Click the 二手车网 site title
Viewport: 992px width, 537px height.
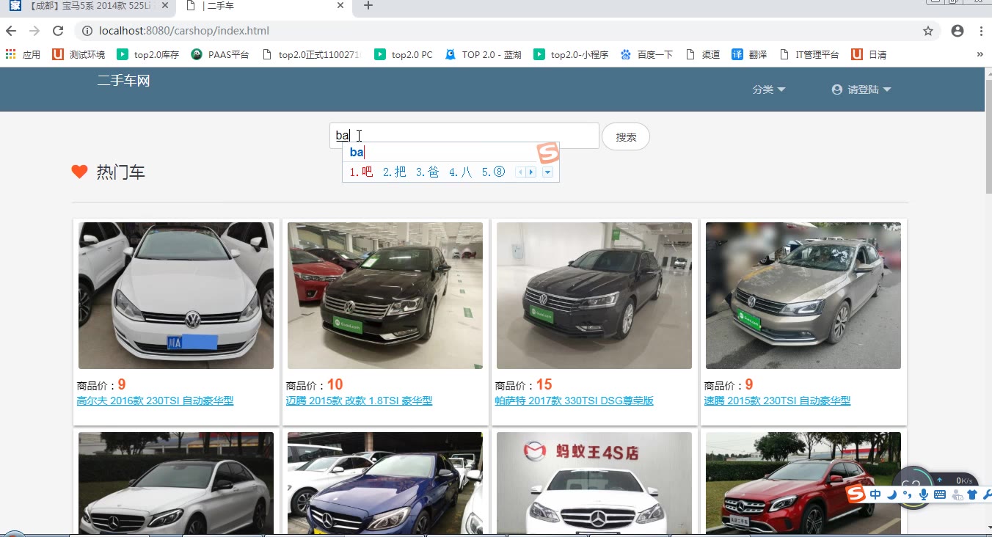[123, 81]
